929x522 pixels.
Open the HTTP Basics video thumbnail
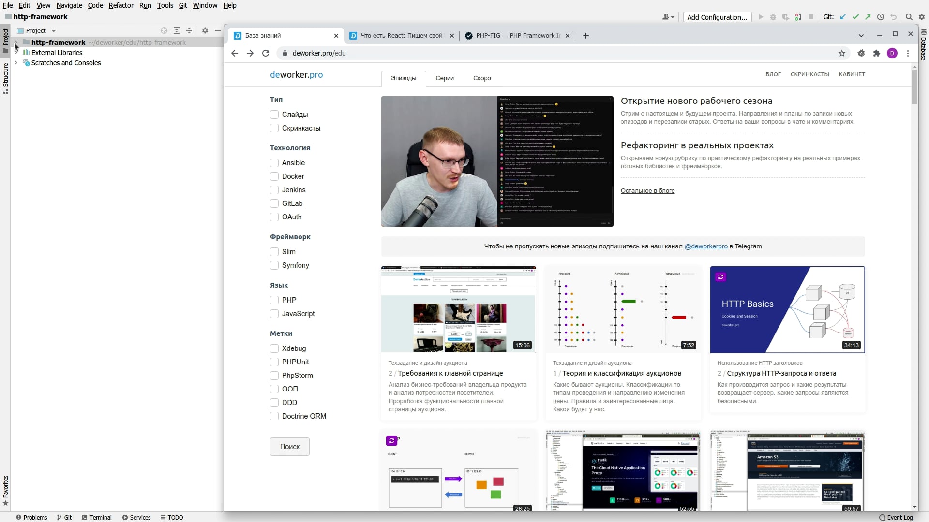(x=787, y=310)
